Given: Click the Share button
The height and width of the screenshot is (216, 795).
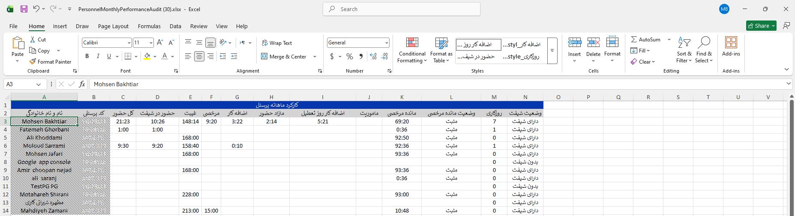Looking at the screenshot, I should pos(761,26).
